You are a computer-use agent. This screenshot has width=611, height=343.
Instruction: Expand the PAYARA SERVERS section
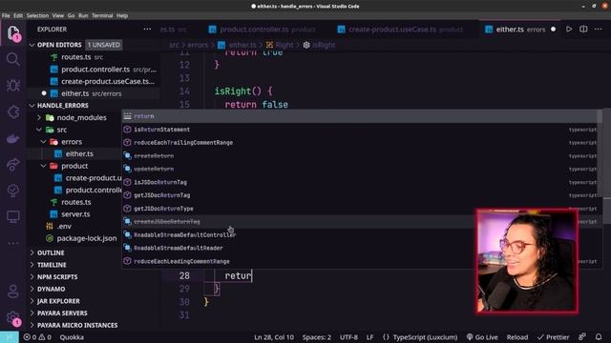62,313
